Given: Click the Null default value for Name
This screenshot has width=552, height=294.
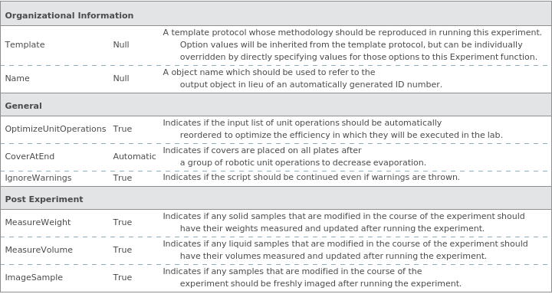Looking at the screenshot, I should (x=121, y=78).
